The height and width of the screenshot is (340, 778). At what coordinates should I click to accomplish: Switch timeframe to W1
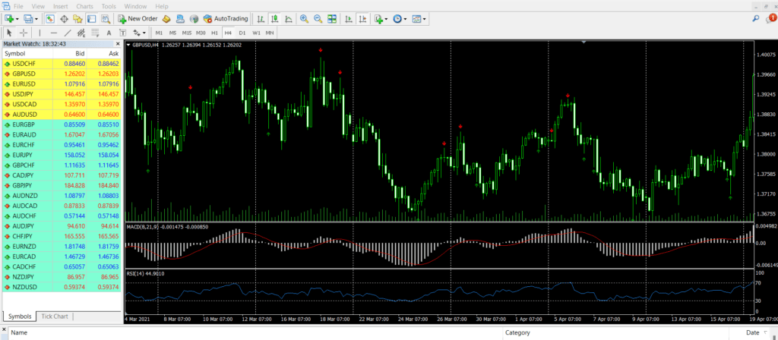click(256, 33)
